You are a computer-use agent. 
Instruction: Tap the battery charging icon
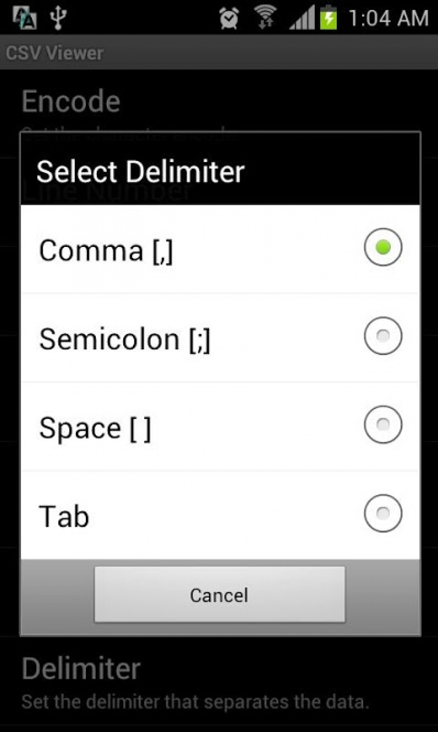(329, 18)
